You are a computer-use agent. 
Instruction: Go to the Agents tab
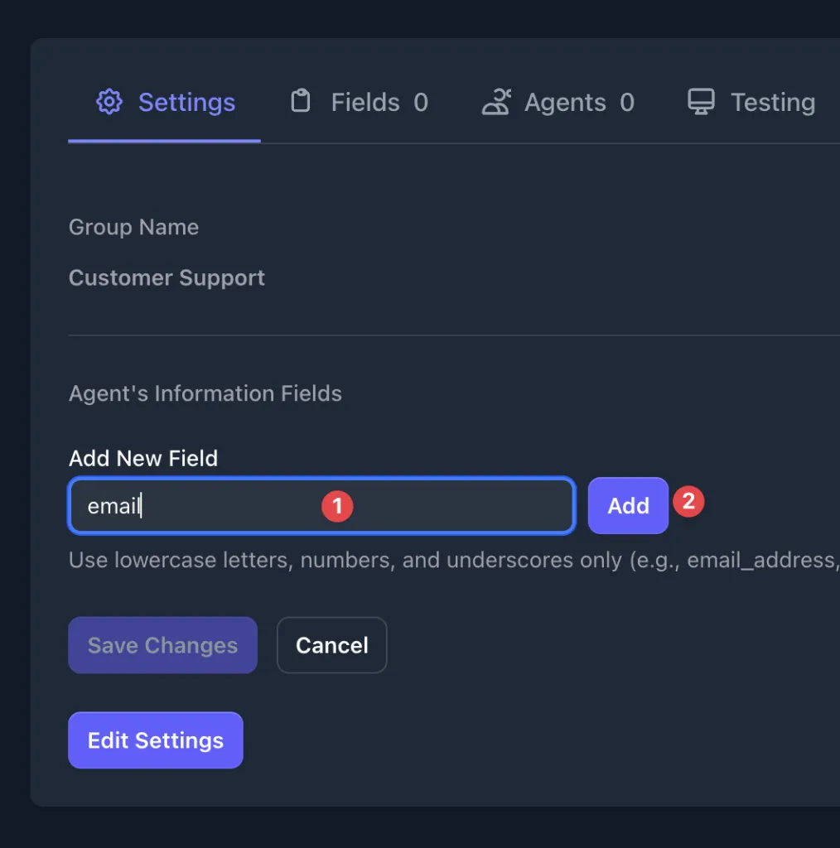point(565,103)
